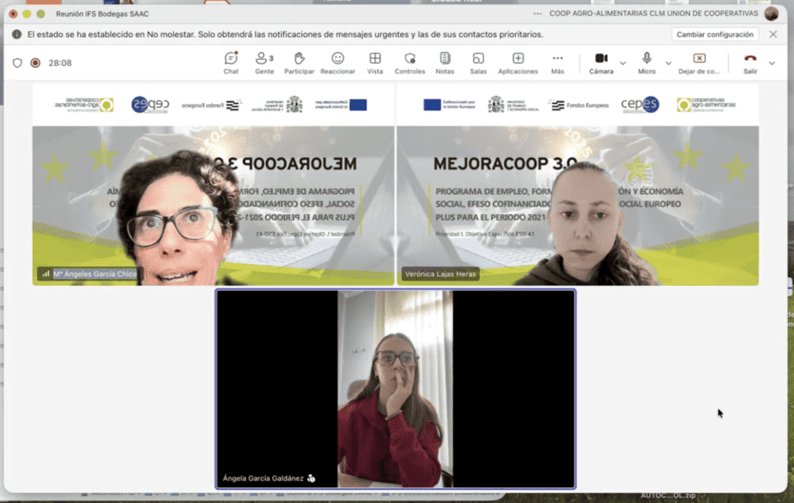794x503 pixels.
Task: Change layout using the Vista icon
Action: [375, 63]
